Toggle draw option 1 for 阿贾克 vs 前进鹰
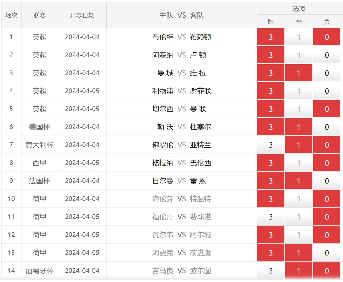 (299, 253)
